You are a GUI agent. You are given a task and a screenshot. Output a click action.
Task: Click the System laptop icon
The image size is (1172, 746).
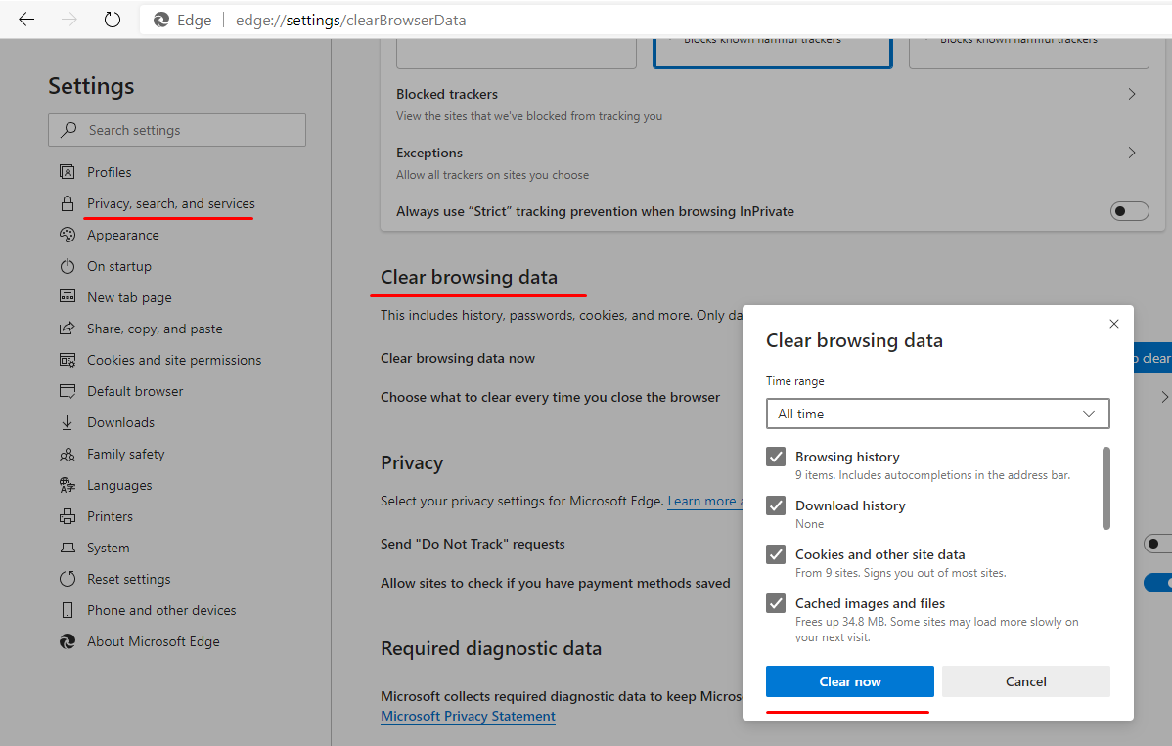click(x=68, y=549)
